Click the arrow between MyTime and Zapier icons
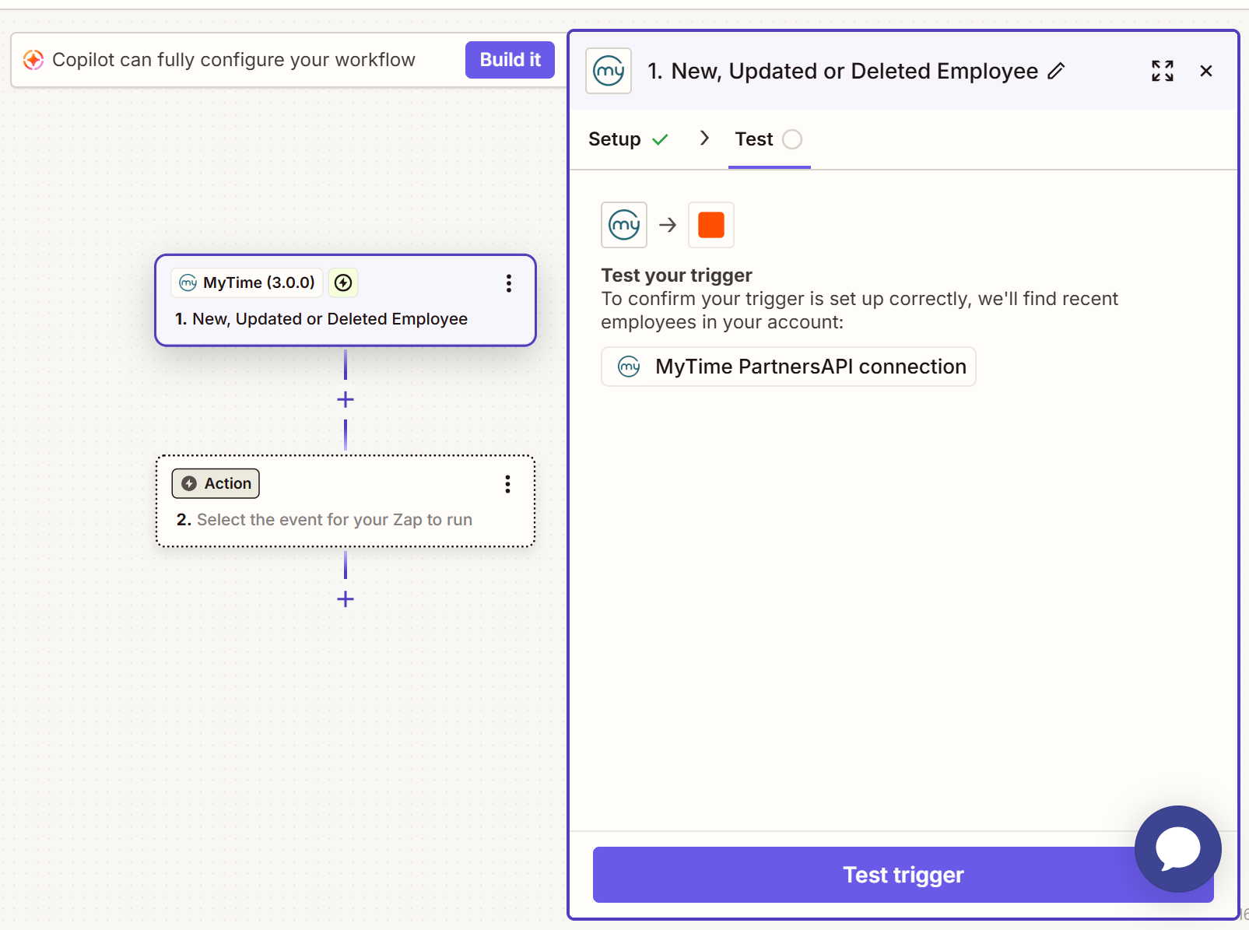Viewport: 1249px width, 930px height. click(668, 225)
